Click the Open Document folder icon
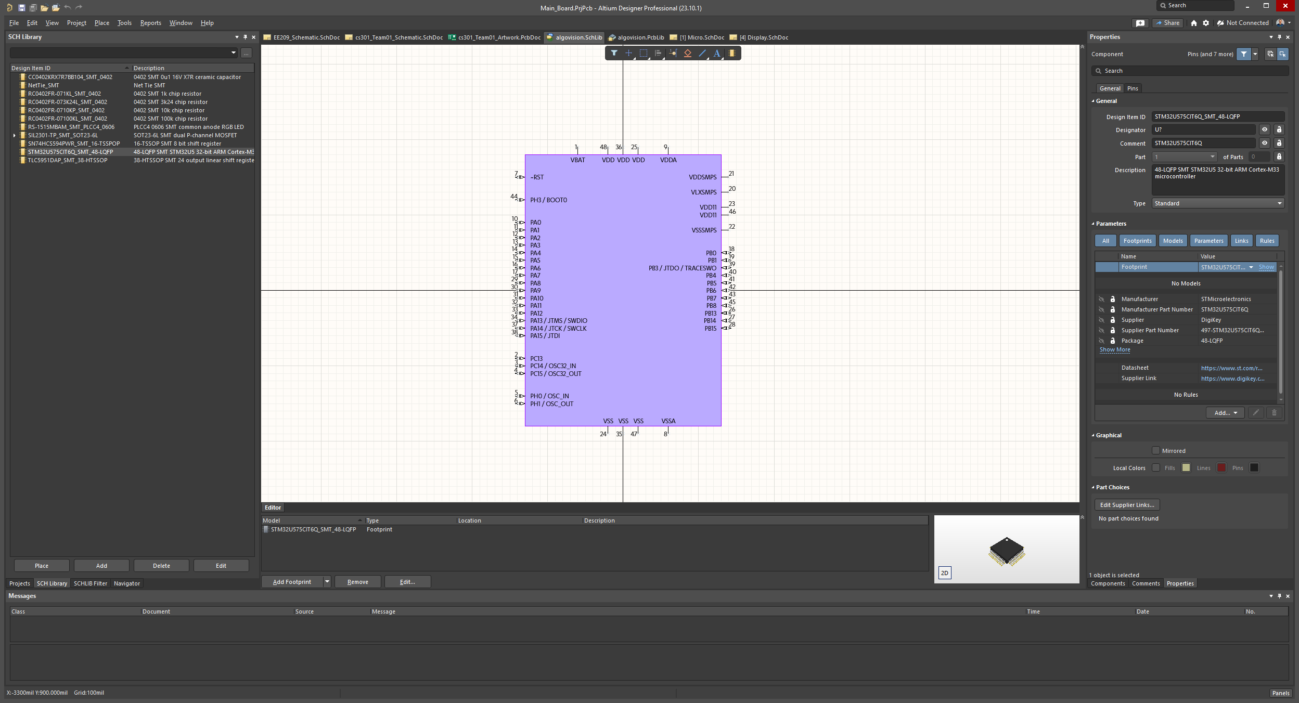This screenshot has width=1299, height=703. coord(44,8)
